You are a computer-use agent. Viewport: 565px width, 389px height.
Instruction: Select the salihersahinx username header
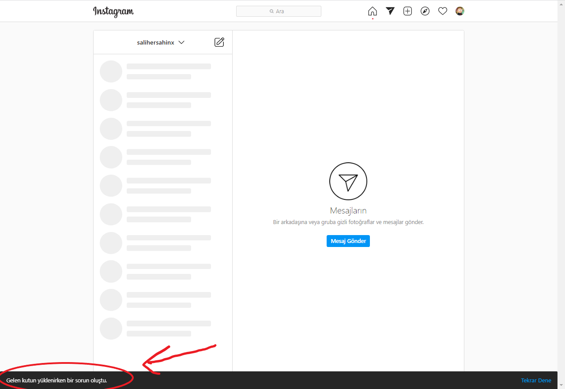click(x=156, y=42)
